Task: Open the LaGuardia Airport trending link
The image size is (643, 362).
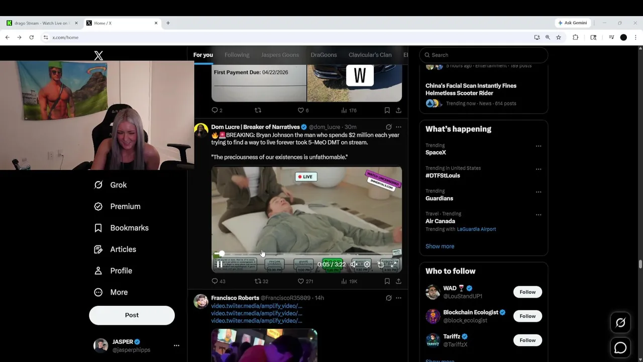Action: (x=476, y=229)
